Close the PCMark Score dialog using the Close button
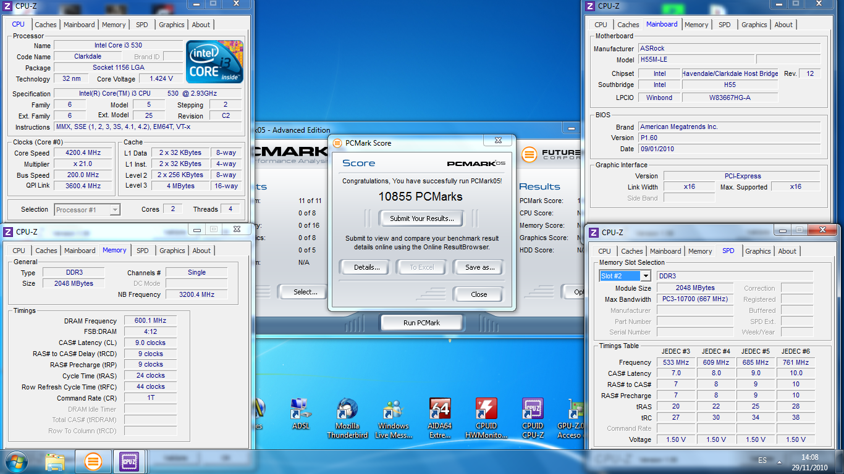This screenshot has height=474, width=844. point(479,294)
